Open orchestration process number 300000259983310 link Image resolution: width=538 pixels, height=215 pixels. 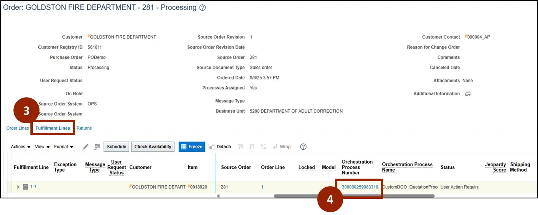(x=360, y=187)
